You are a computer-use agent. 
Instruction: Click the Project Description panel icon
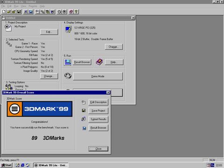[8, 28]
